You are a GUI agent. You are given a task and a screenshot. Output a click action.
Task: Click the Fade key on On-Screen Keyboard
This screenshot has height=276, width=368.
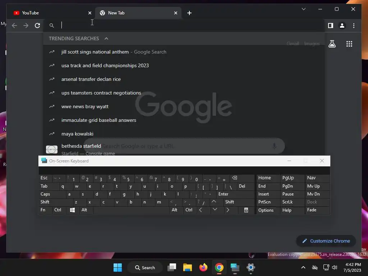pyautogui.click(x=317, y=210)
